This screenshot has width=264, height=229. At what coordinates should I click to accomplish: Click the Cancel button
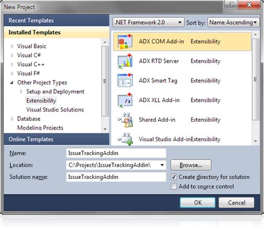pos(237,202)
